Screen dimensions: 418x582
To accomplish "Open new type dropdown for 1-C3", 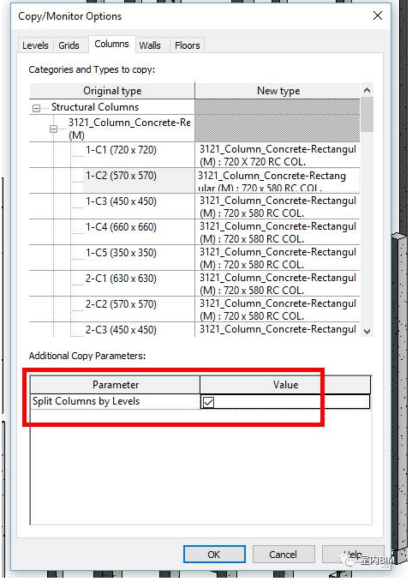I will 278,207.
